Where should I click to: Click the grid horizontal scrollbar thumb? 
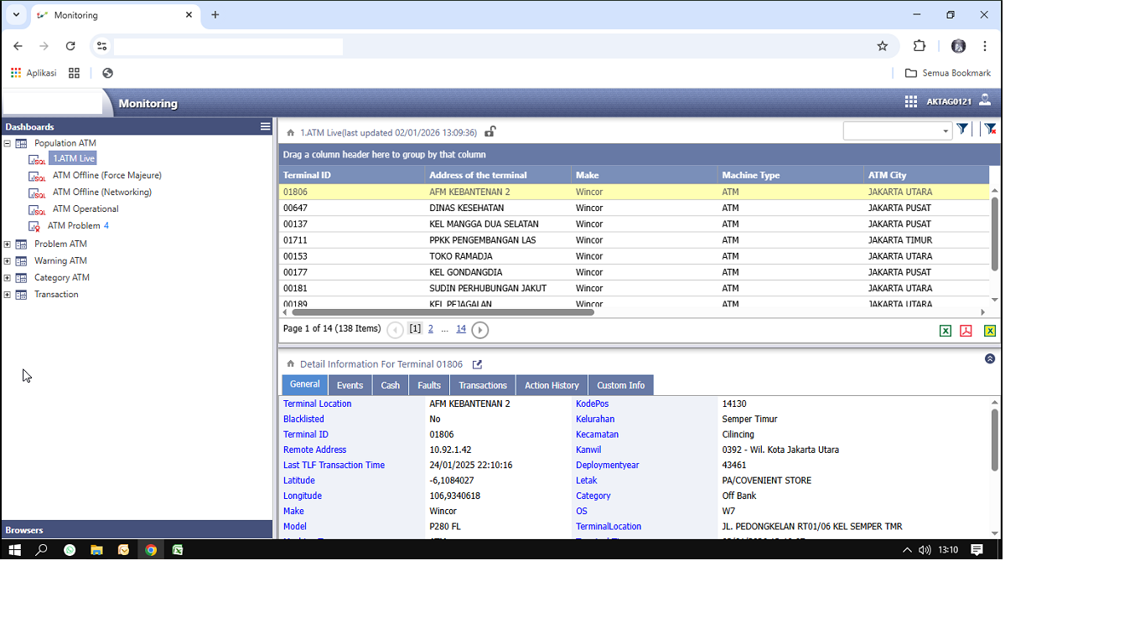(443, 311)
